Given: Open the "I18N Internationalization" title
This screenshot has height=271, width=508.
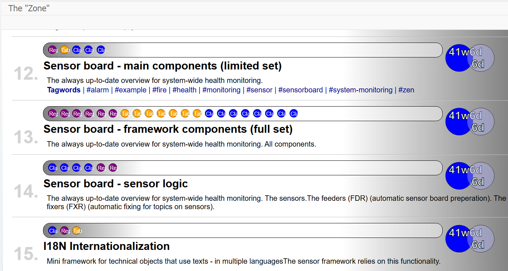Looking at the screenshot, I should pos(106,246).
